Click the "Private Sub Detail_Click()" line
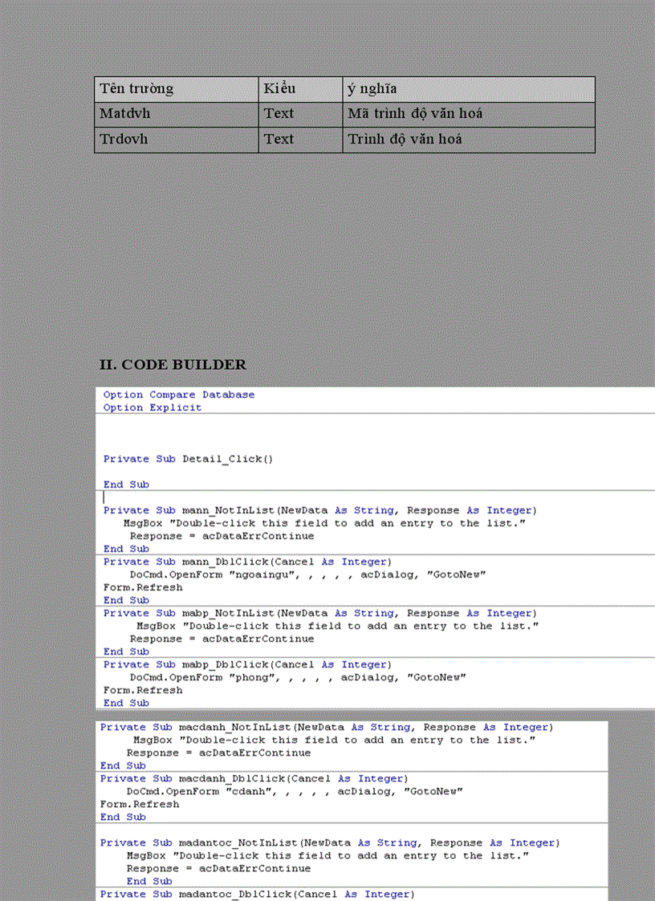 click(188, 459)
